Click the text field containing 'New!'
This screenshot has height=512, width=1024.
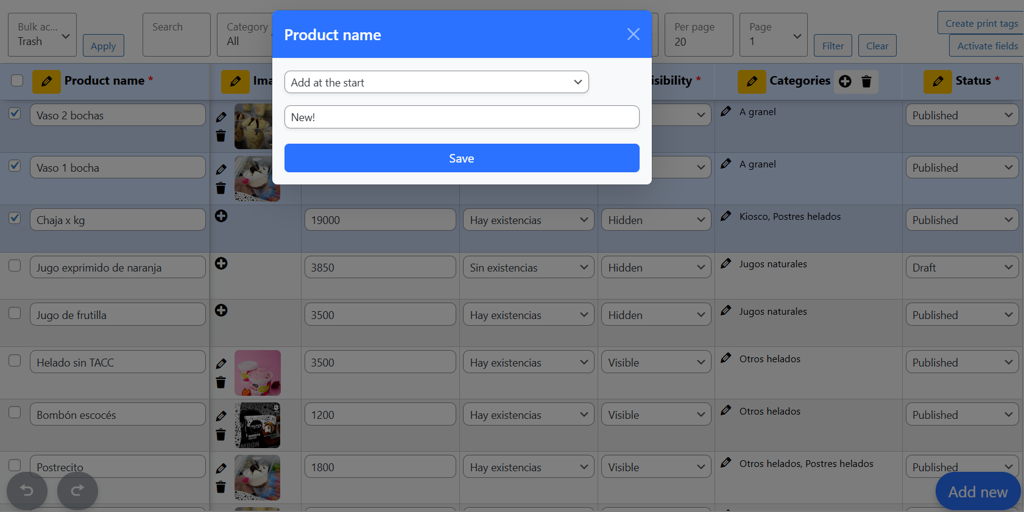[x=461, y=117]
